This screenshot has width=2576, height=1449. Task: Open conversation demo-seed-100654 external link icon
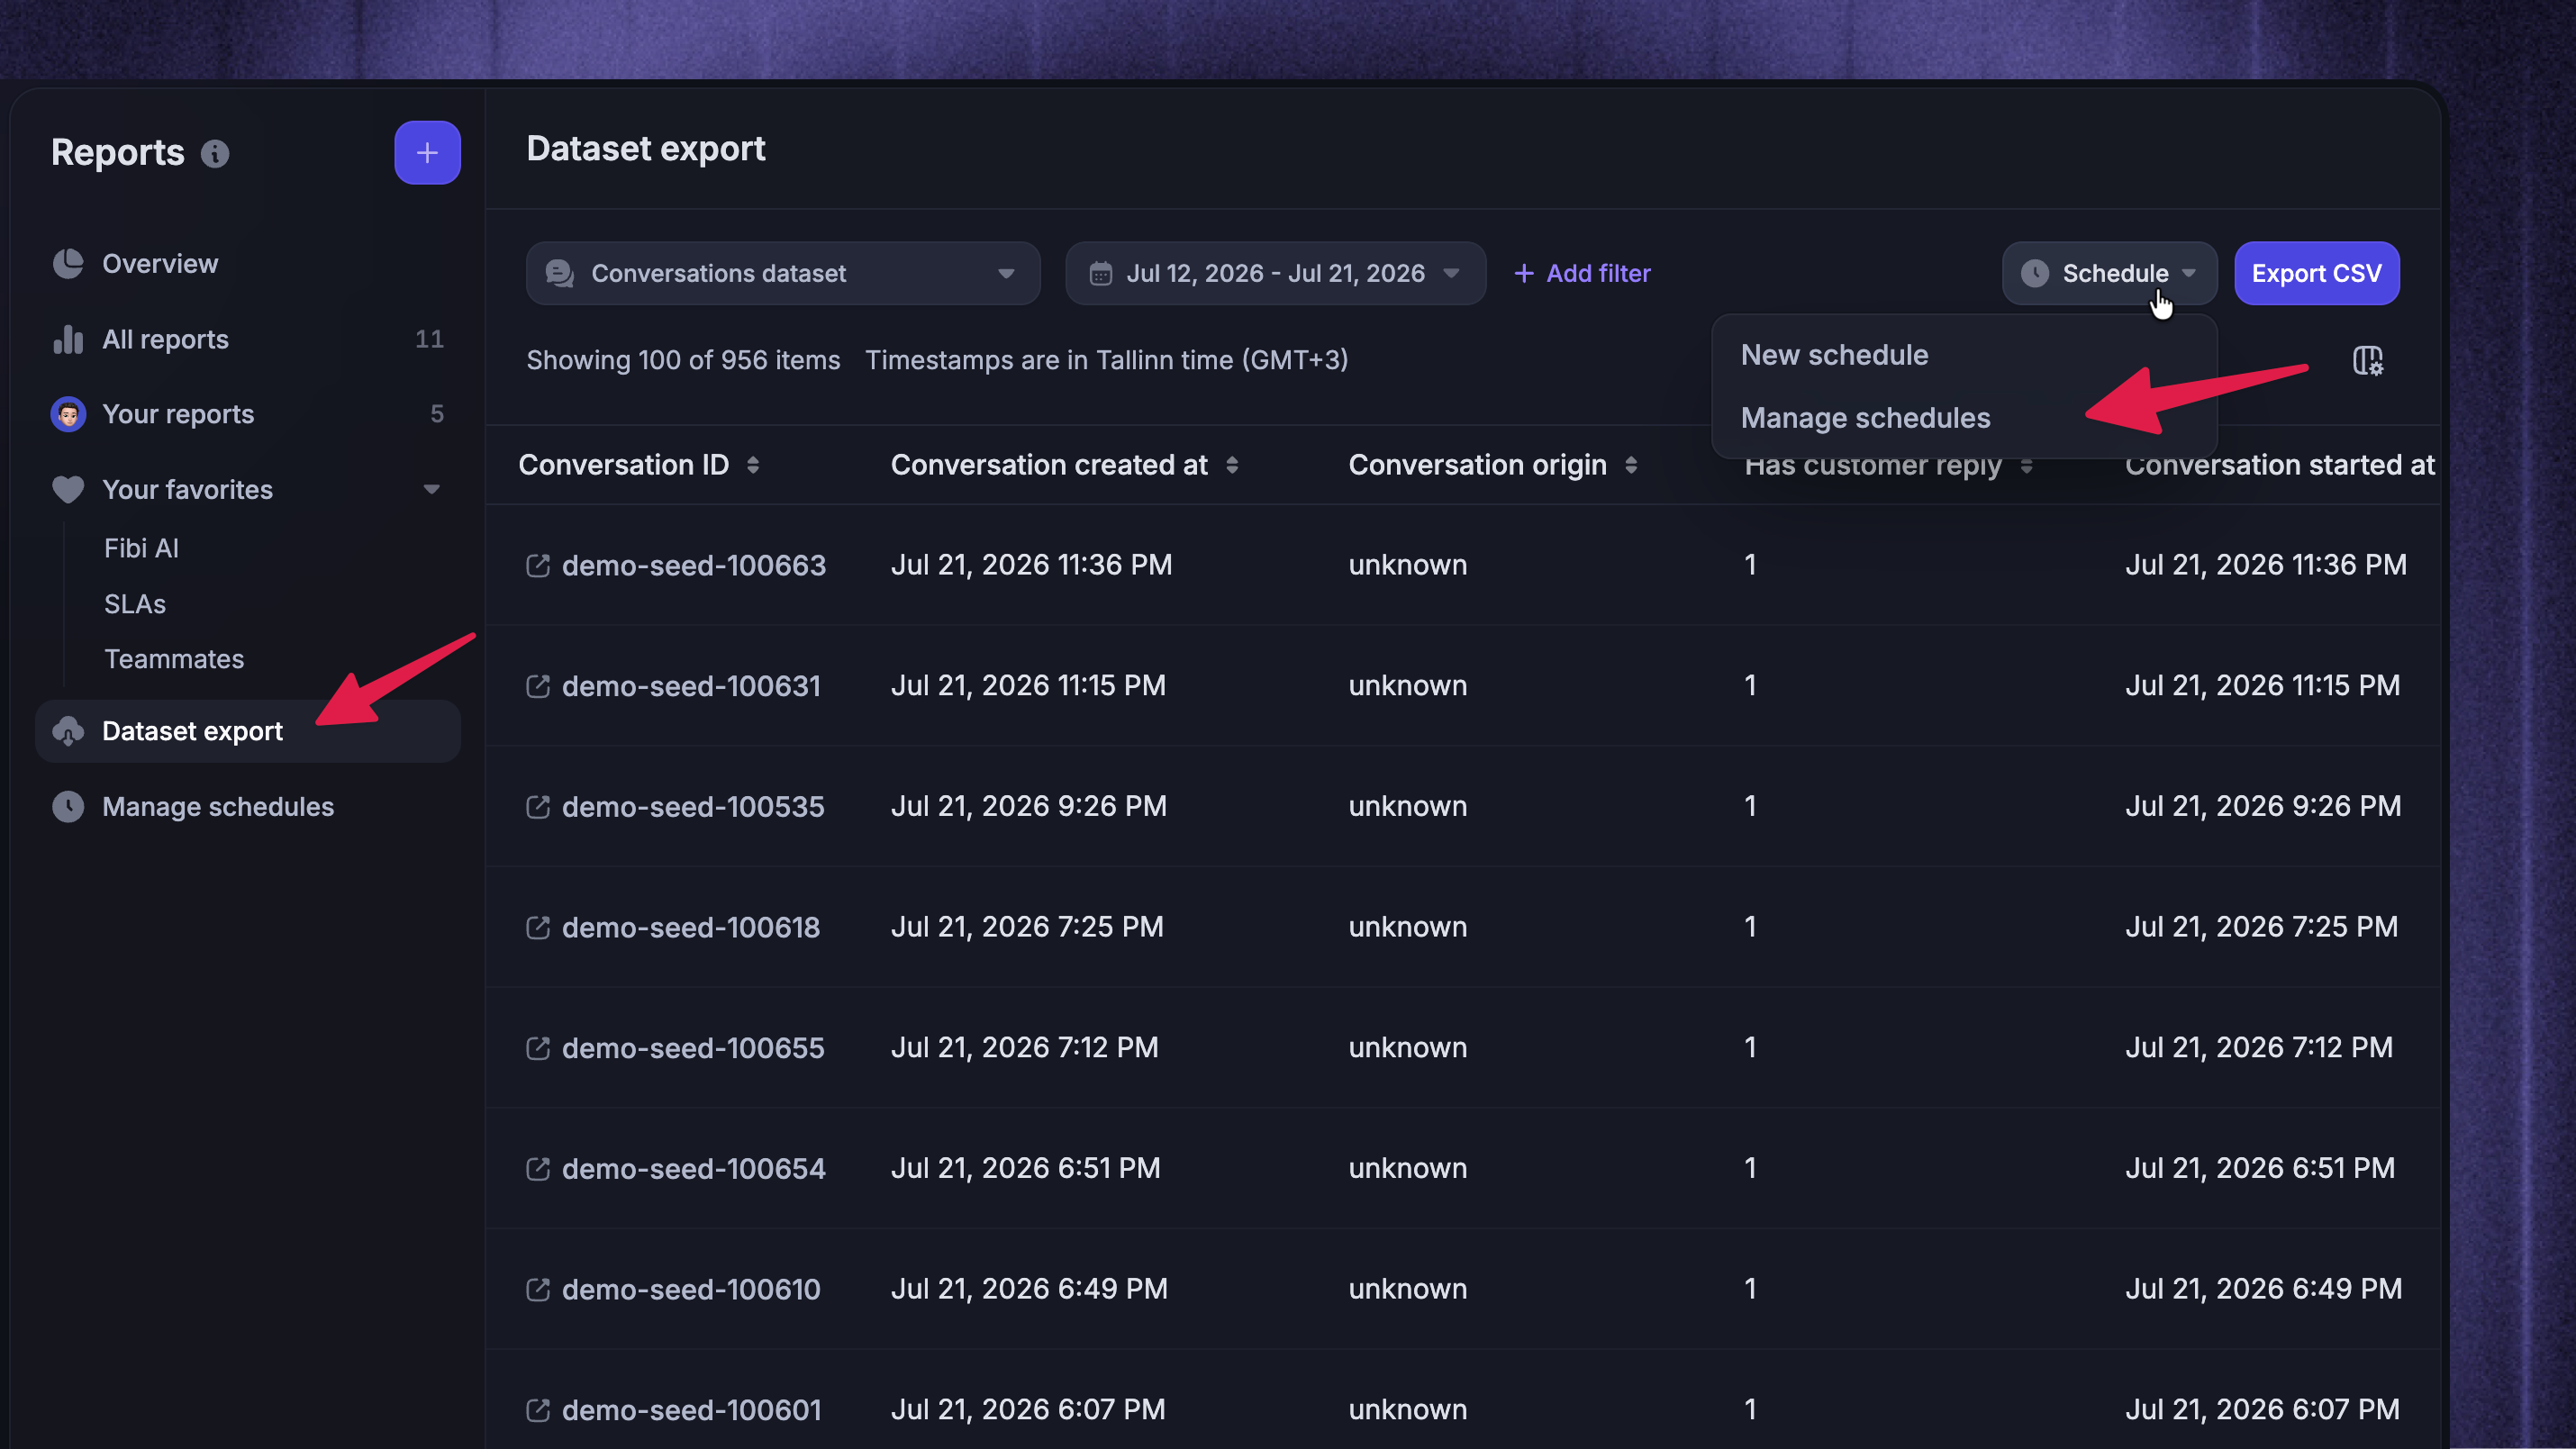coord(538,1169)
